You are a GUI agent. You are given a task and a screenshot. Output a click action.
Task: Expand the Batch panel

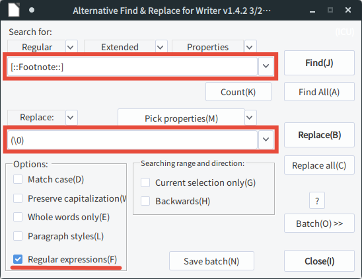click(x=319, y=223)
